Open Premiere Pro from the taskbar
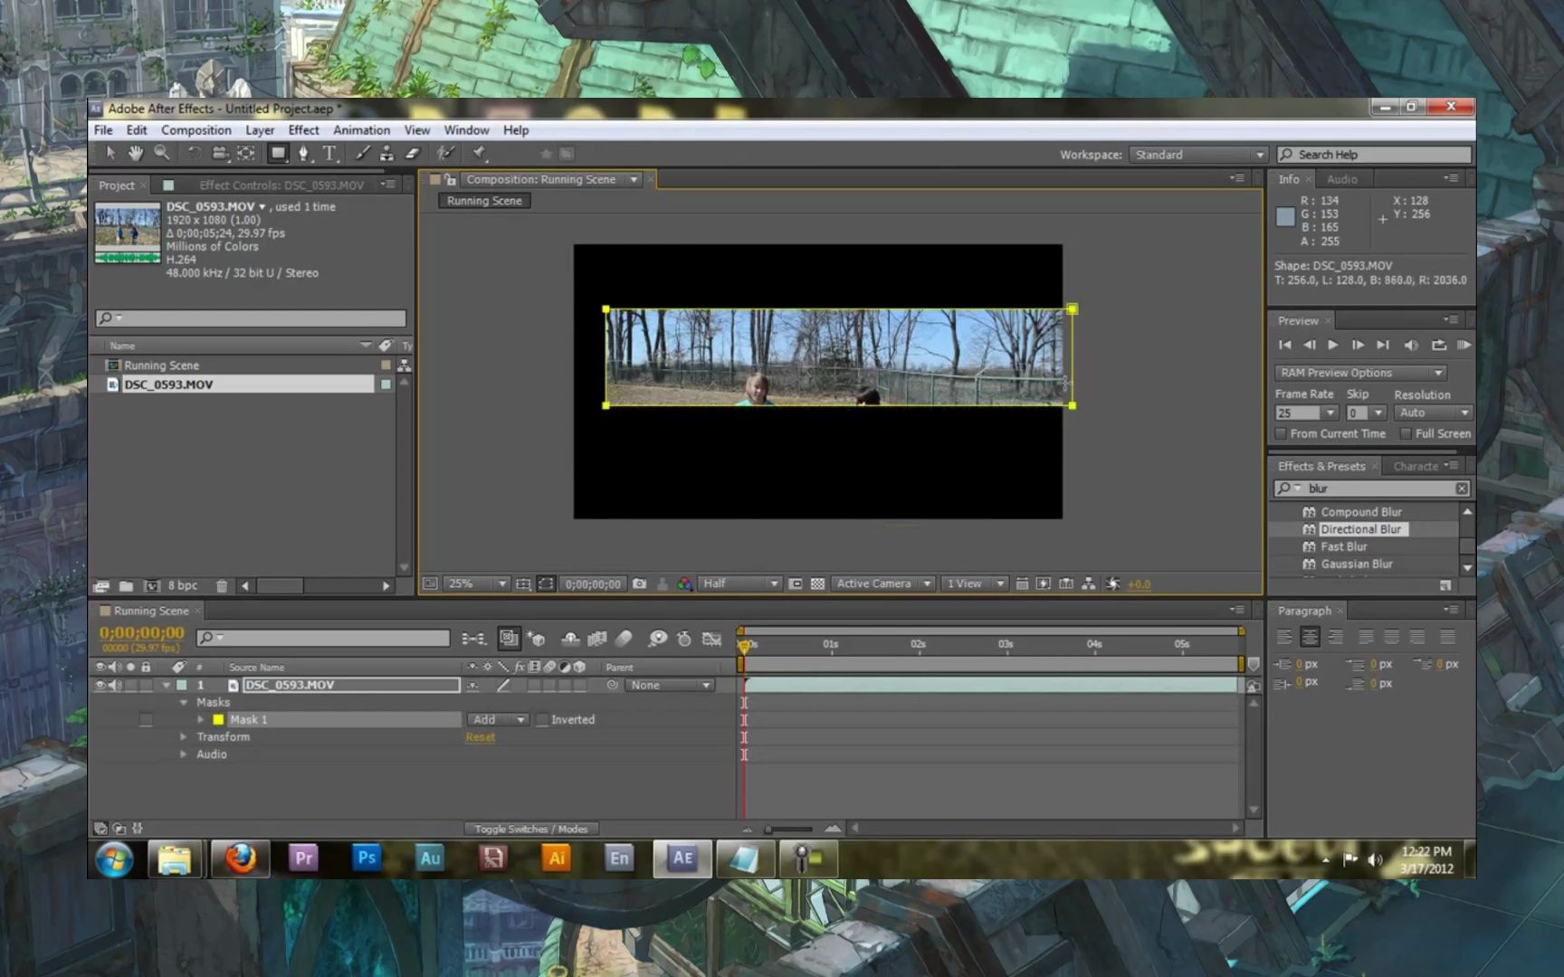 coord(303,858)
